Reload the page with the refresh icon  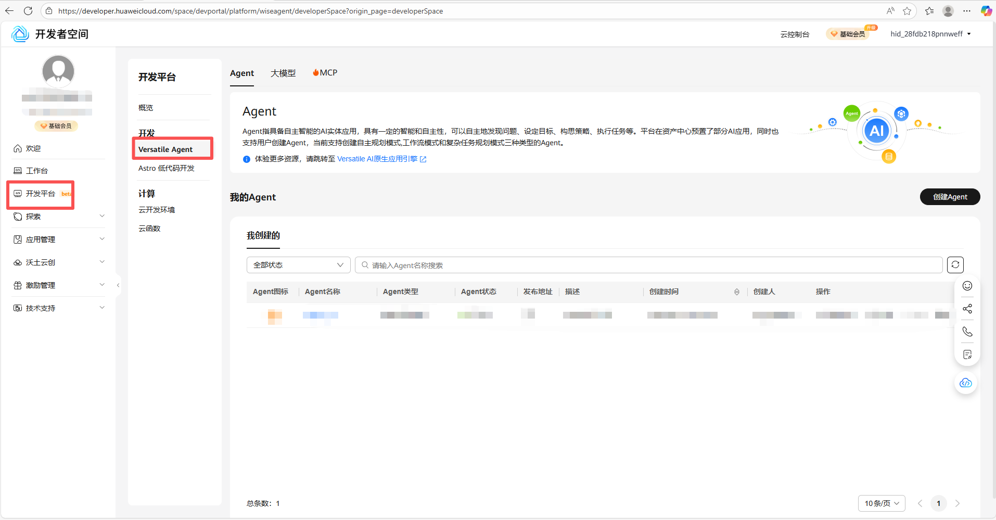tap(28, 11)
